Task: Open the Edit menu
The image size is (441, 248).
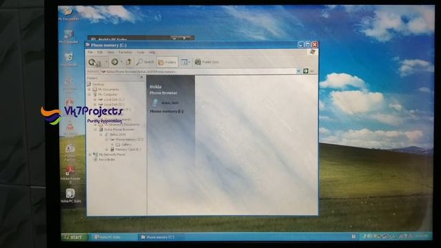Action: (x=100, y=52)
